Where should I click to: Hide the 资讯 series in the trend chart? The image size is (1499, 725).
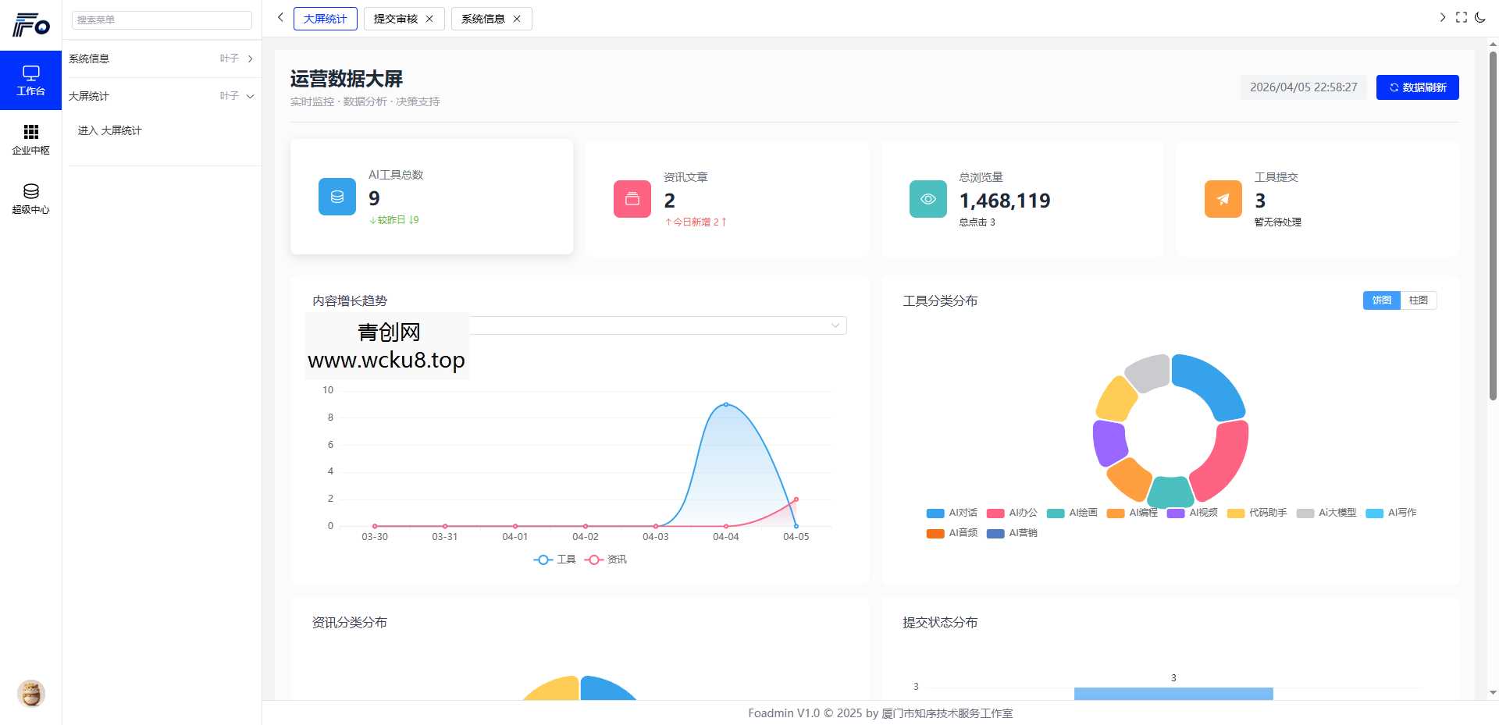[x=605, y=560]
